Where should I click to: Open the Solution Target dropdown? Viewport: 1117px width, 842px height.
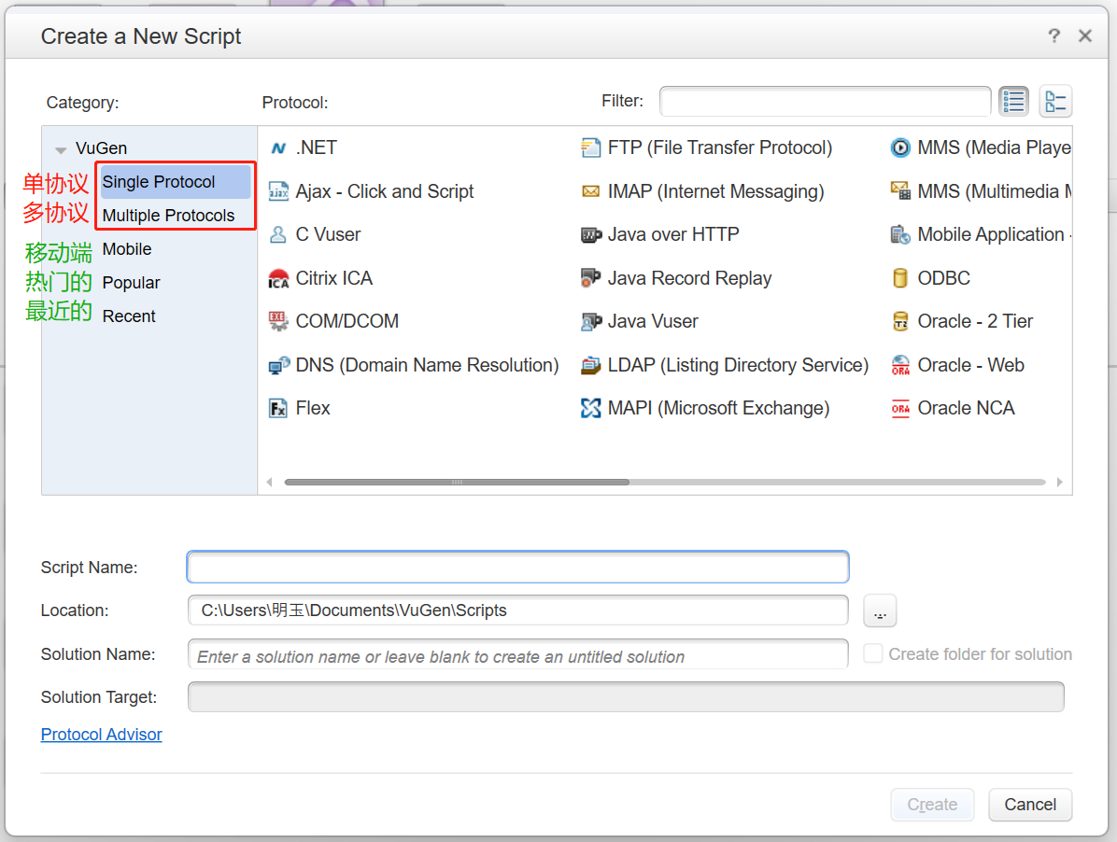pos(626,696)
